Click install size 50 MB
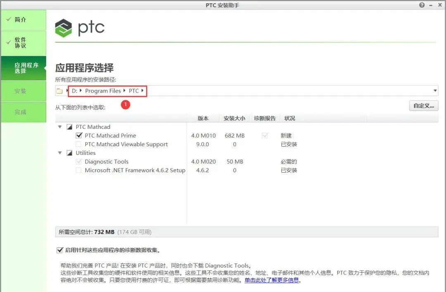 pyautogui.click(x=235, y=161)
